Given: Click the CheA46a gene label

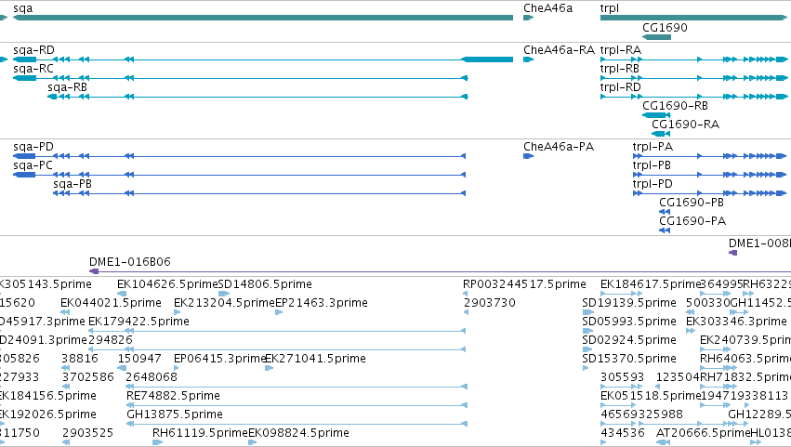Looking at the screenshot, I should click(547, 8).
